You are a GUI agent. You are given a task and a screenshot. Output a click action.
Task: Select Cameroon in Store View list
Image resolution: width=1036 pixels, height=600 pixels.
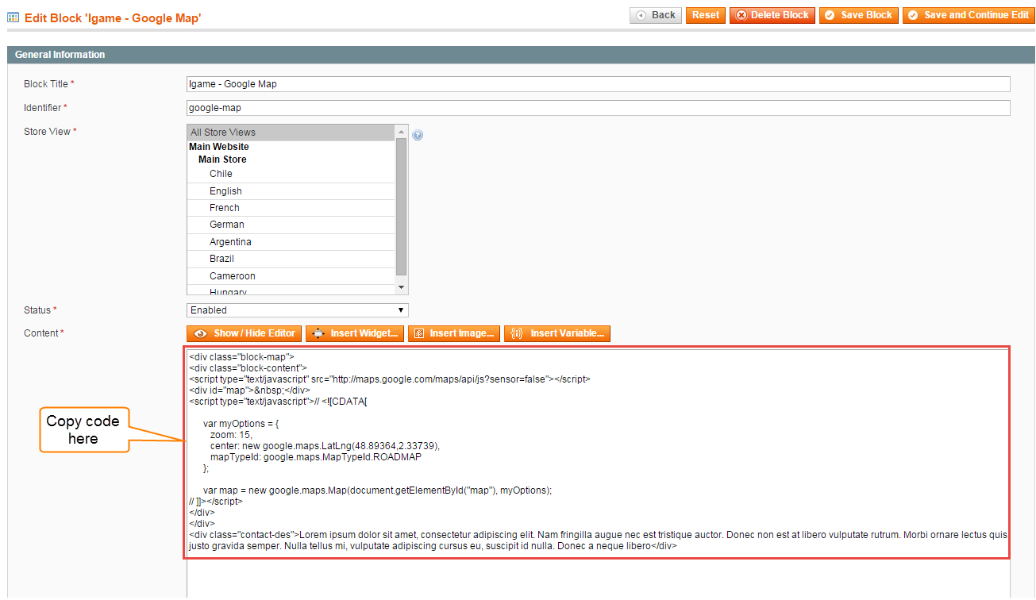(291, 276)
